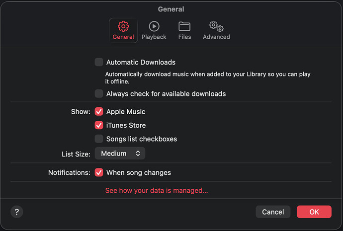Enable the Automatic Downloads checkbox
Viewport: 343px width, 231px height.
pyautogui.click(x=99, y=62)
